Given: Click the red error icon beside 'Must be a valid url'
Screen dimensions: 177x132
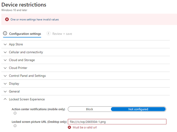Looking at the screenshot, I should (x=69, y=127).
